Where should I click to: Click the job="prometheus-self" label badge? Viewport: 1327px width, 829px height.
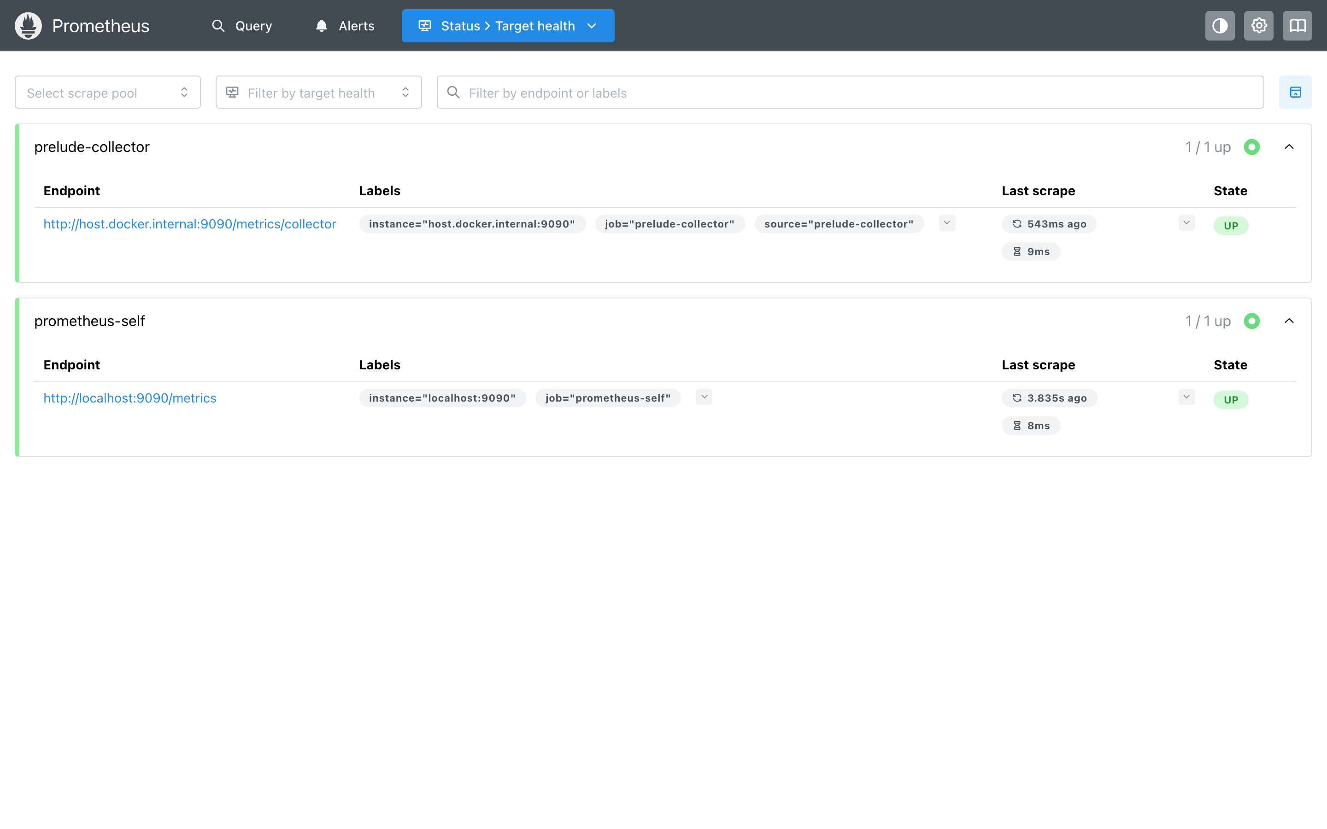click(608, 398)
